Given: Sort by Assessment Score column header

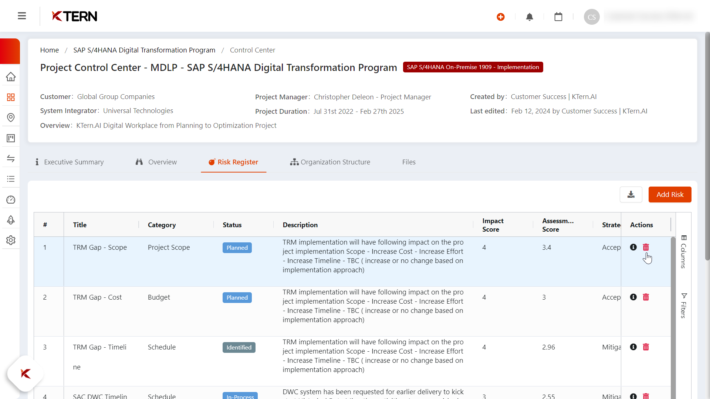Looking at the screenshot, I should coord(558,225).
